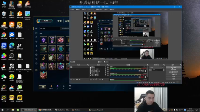Open 微信 WeChat desktop icon
Image resolution: width=200 pixels, height=112 pixels.
[4, 78]
